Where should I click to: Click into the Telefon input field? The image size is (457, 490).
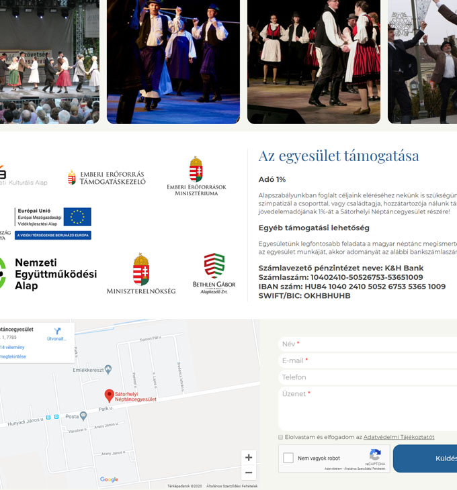(x=368, y=377)
